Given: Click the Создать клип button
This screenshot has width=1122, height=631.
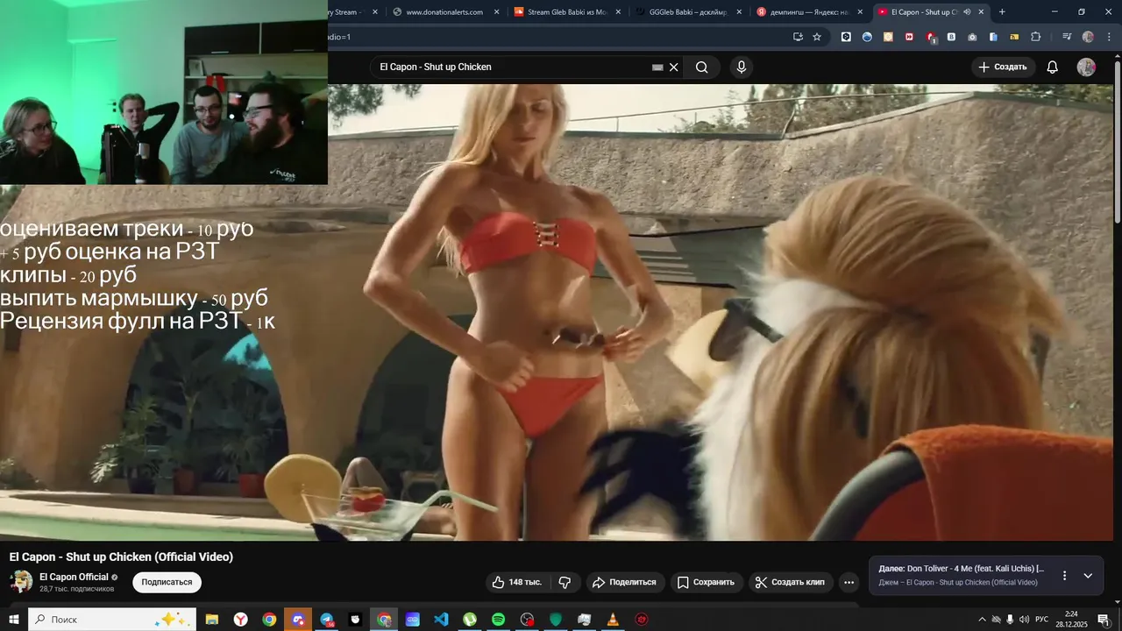Looking at the screenshot, I should (x=790, y=582).
